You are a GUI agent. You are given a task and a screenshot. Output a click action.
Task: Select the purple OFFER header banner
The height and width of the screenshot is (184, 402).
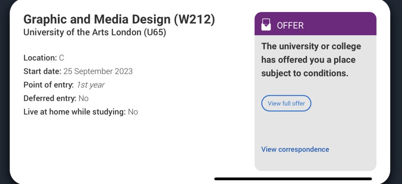(x=315, y=24)
